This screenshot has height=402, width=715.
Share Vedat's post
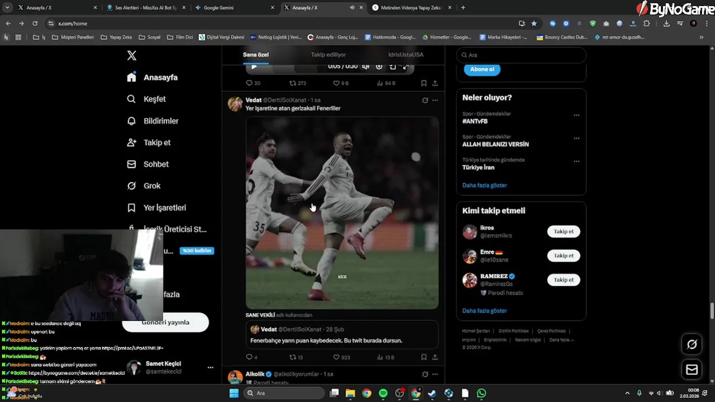pos(435,357)
